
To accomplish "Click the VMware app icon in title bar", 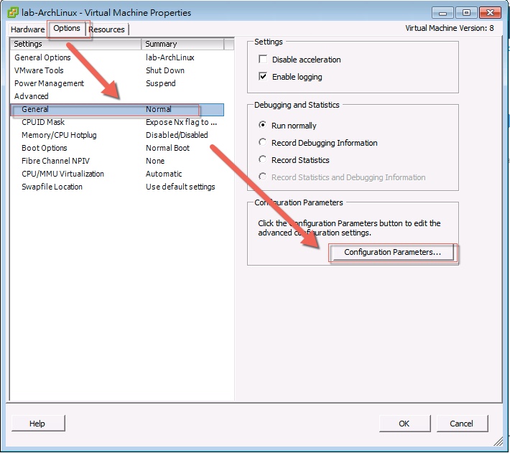I will (13, 12).
